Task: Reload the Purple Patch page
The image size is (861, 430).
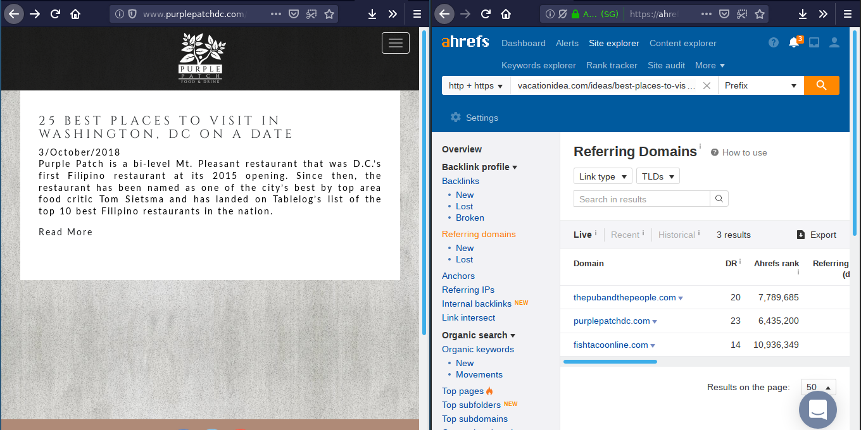Action: (55, 14)
